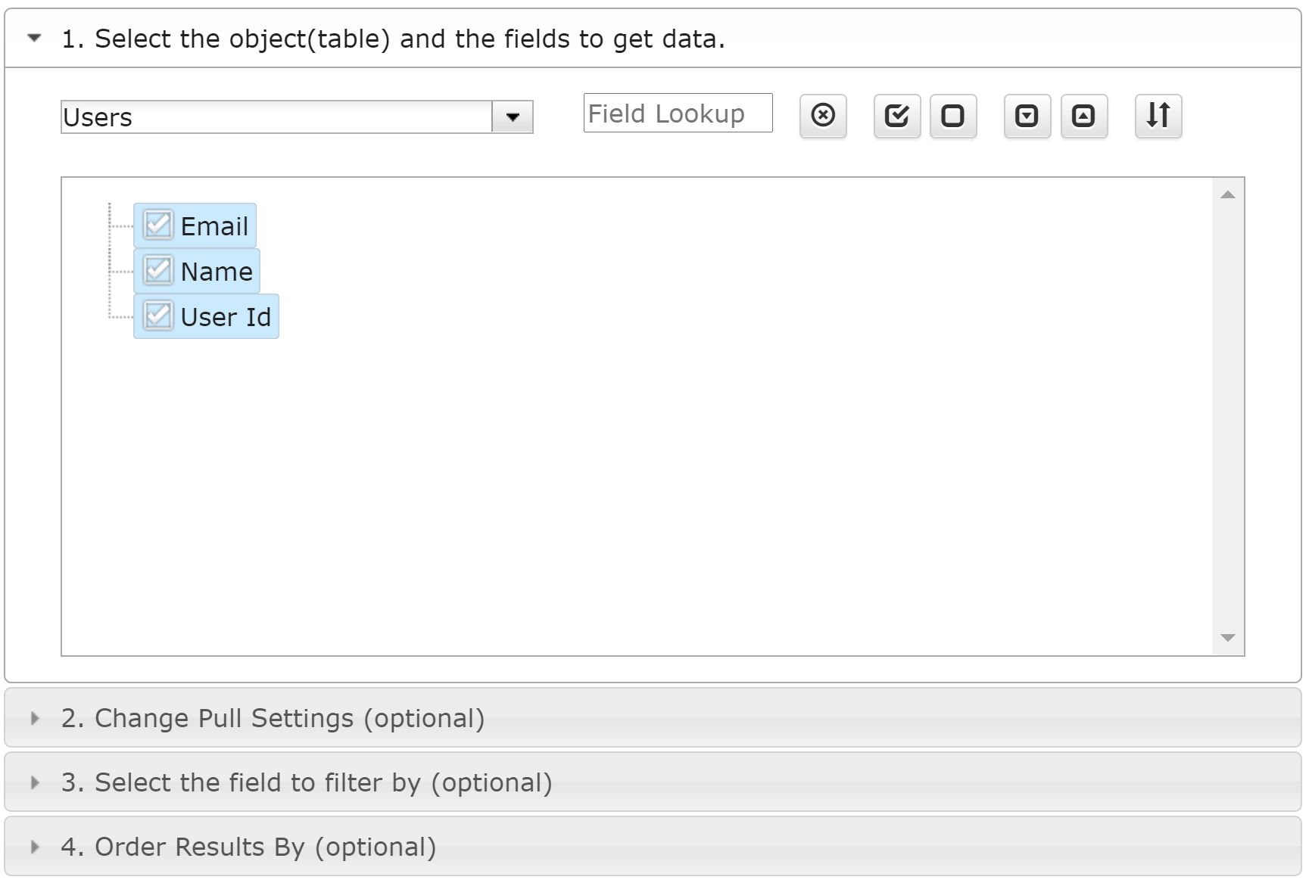Select the User Id tree item label
This screenshot has width=1309, height=880.
[226, 317]
